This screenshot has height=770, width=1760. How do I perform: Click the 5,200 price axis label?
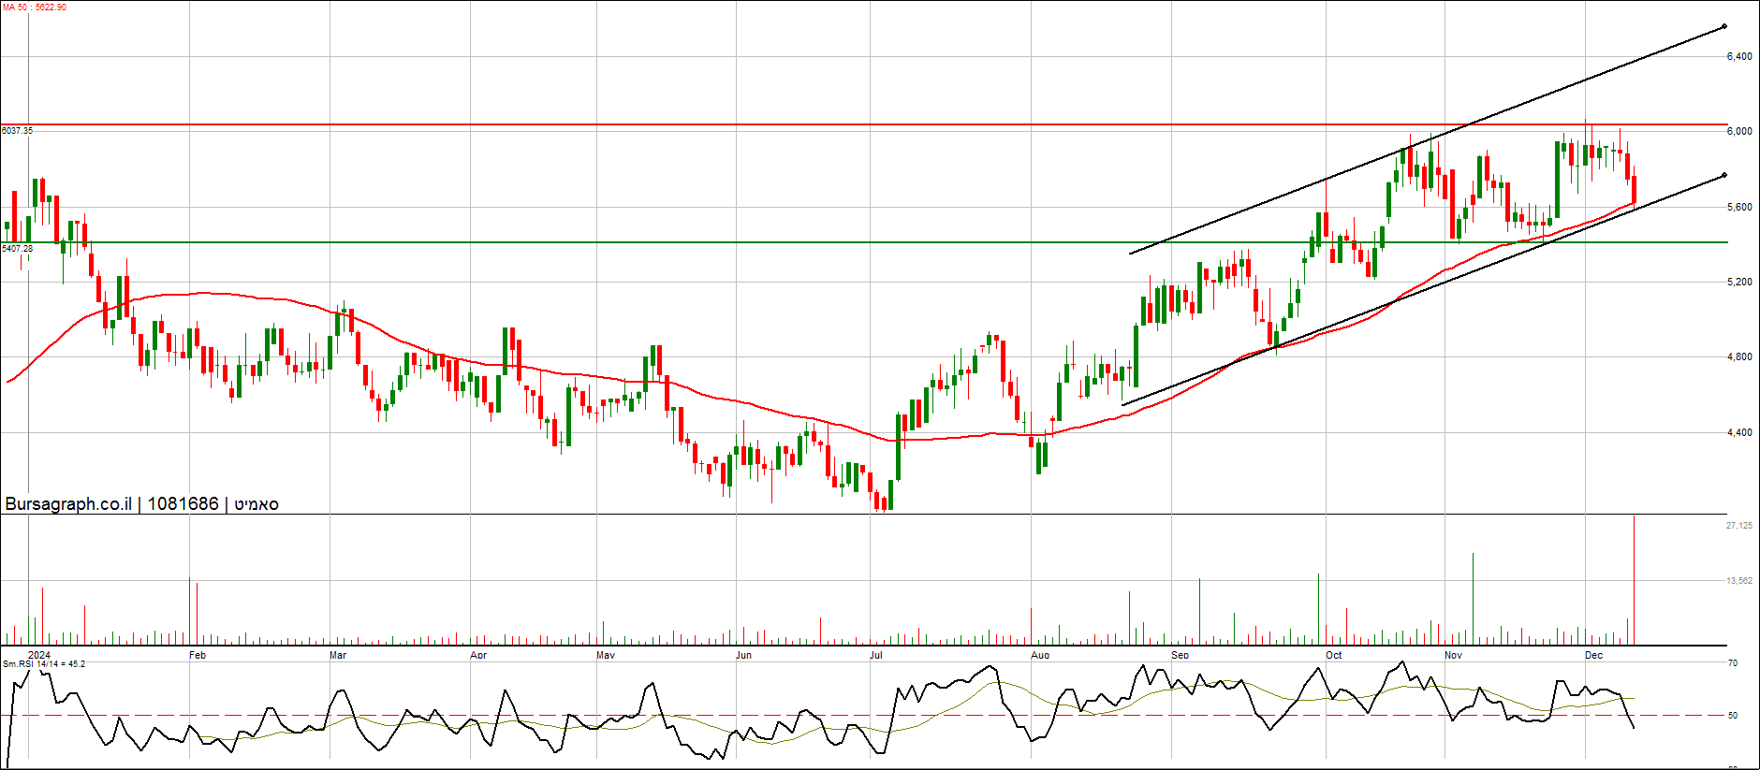(1739, 283)
